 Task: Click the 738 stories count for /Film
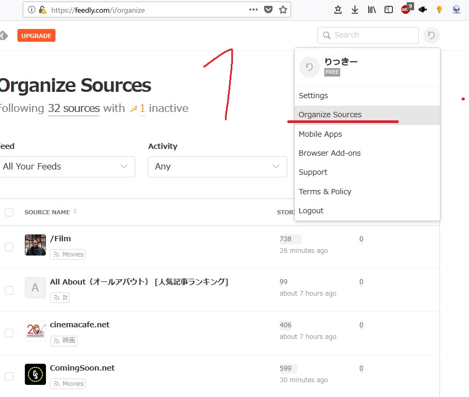tap(285, 239)
